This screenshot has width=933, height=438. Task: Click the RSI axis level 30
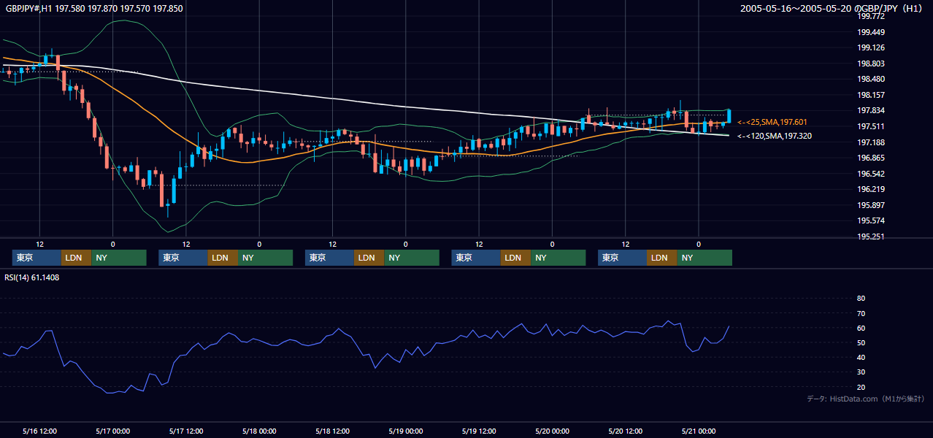861,372
